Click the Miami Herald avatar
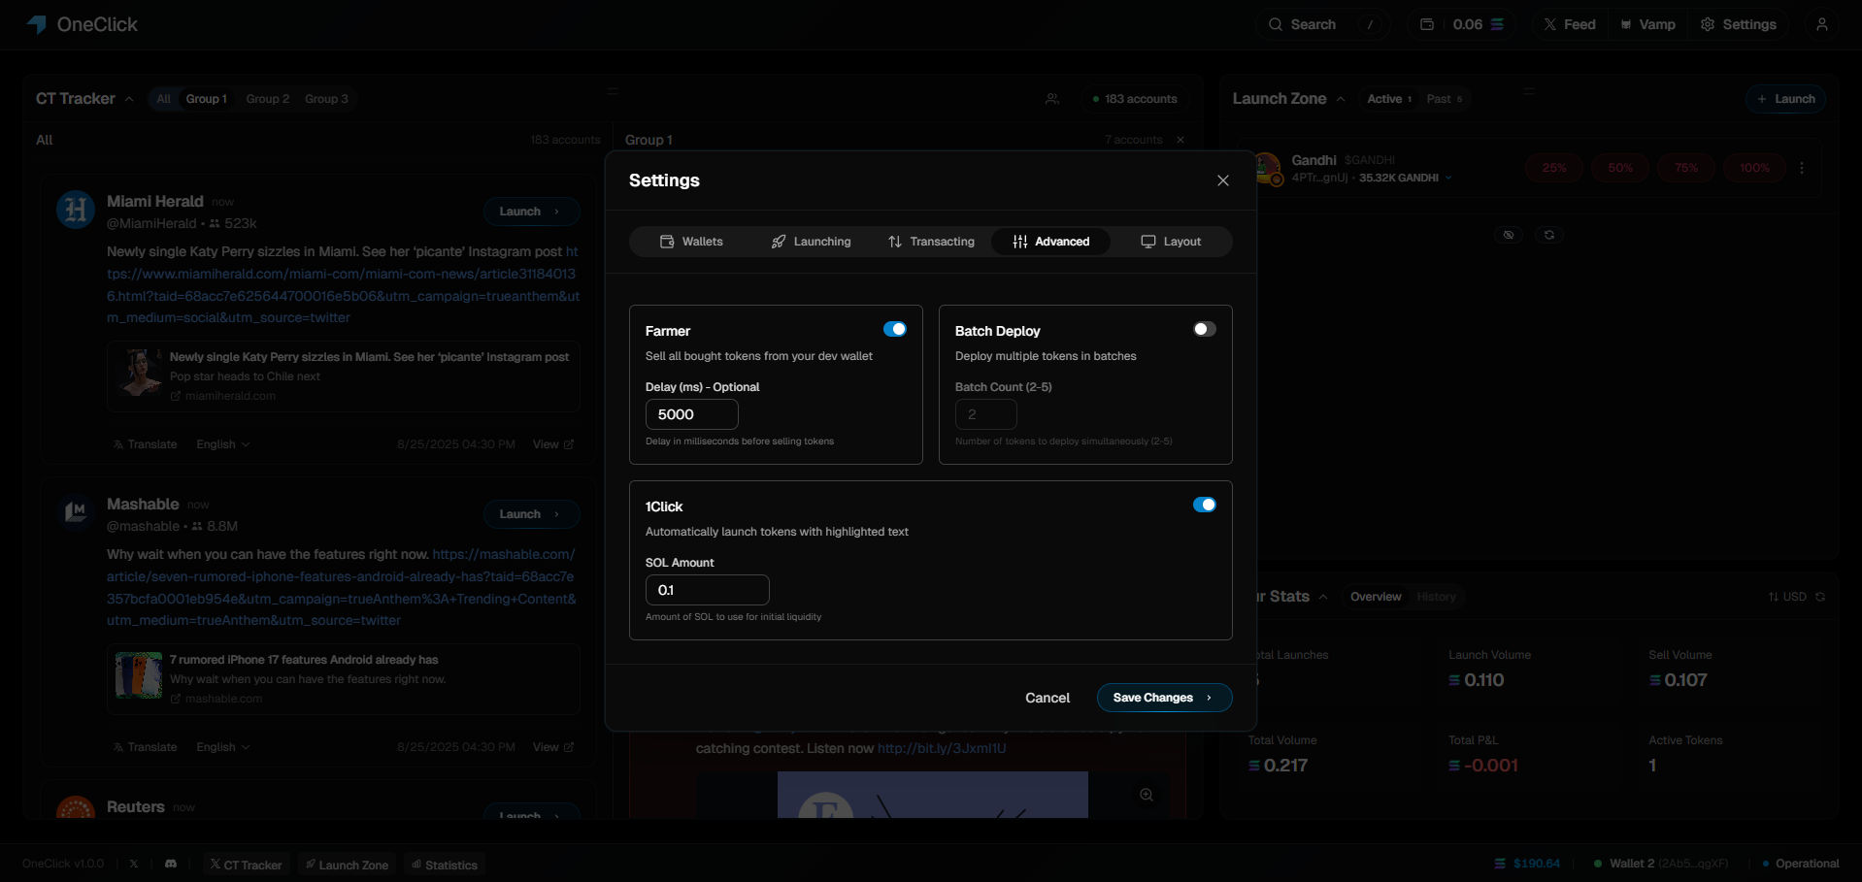The image size is (1862, 882). click(76, 210)
